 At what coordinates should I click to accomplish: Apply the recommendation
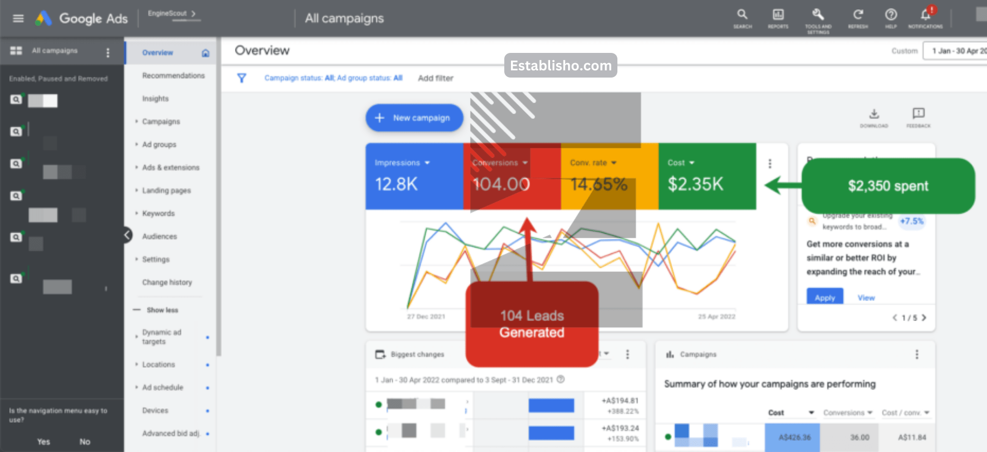(825, 297)
